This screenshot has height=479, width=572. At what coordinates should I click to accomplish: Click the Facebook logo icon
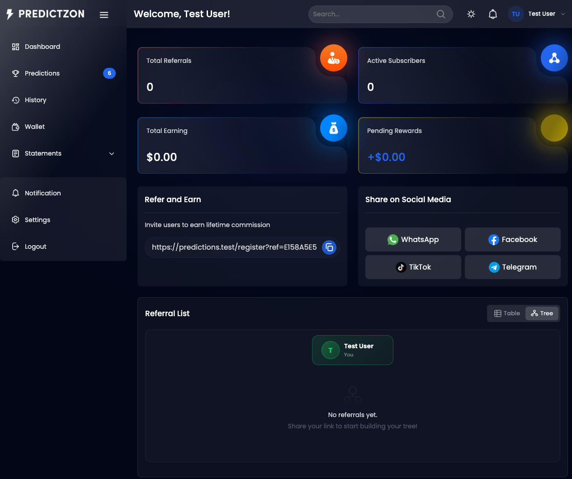(494, 240)
